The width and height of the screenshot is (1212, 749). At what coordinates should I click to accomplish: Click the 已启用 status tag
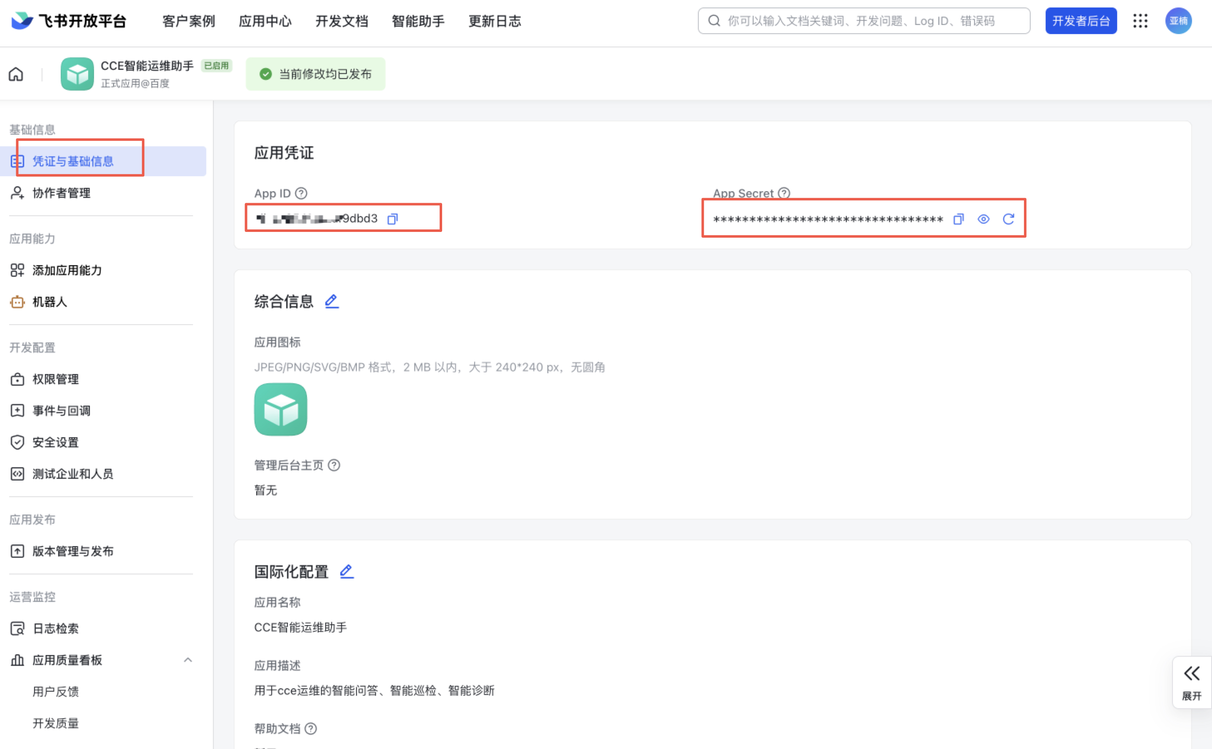(216, 65)
